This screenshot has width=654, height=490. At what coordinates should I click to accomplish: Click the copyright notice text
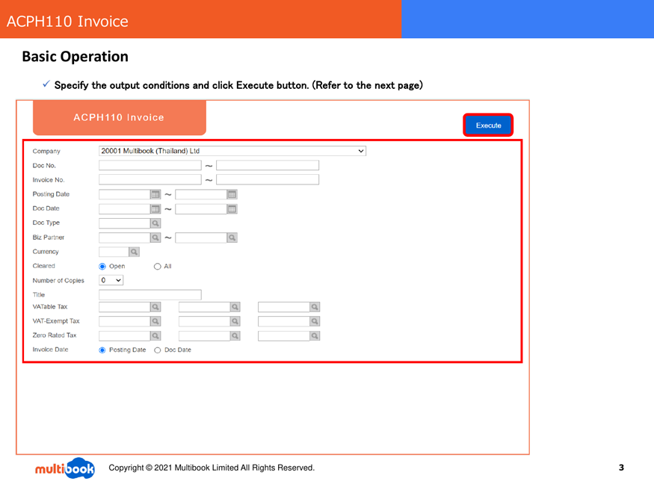point(212,468)
